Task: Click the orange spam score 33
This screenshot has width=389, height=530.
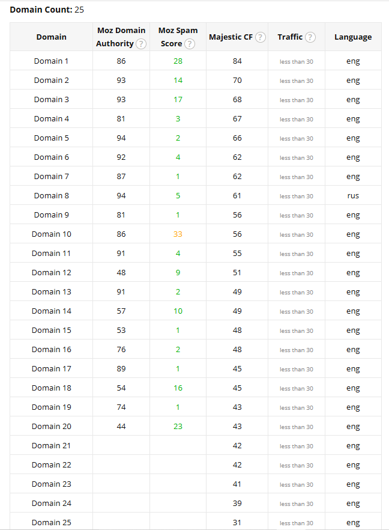Action: [178, 234]
